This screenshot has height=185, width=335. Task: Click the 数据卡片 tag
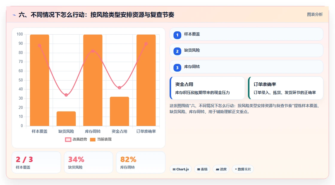pos(243,169)
